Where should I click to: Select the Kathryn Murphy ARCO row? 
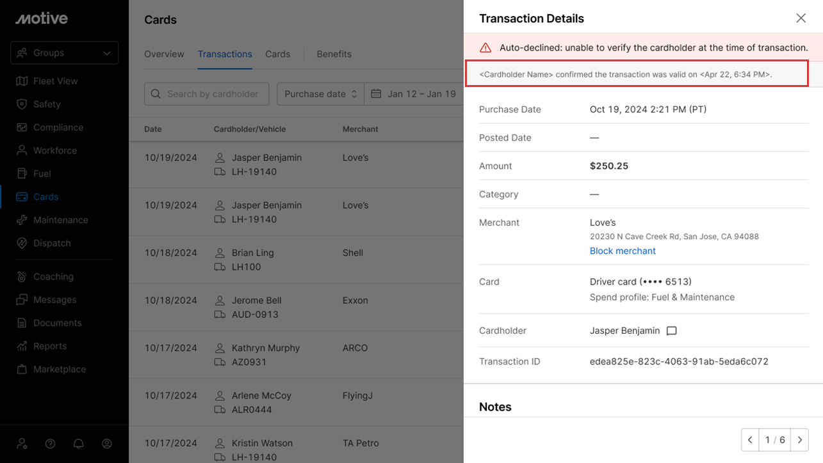296,355
